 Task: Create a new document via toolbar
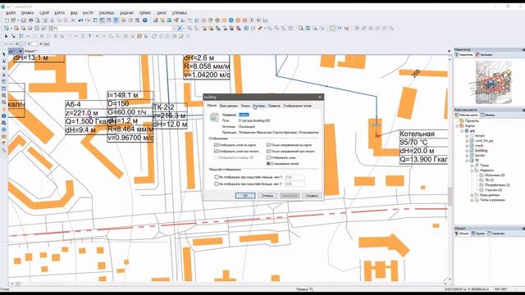pos(7,20)
